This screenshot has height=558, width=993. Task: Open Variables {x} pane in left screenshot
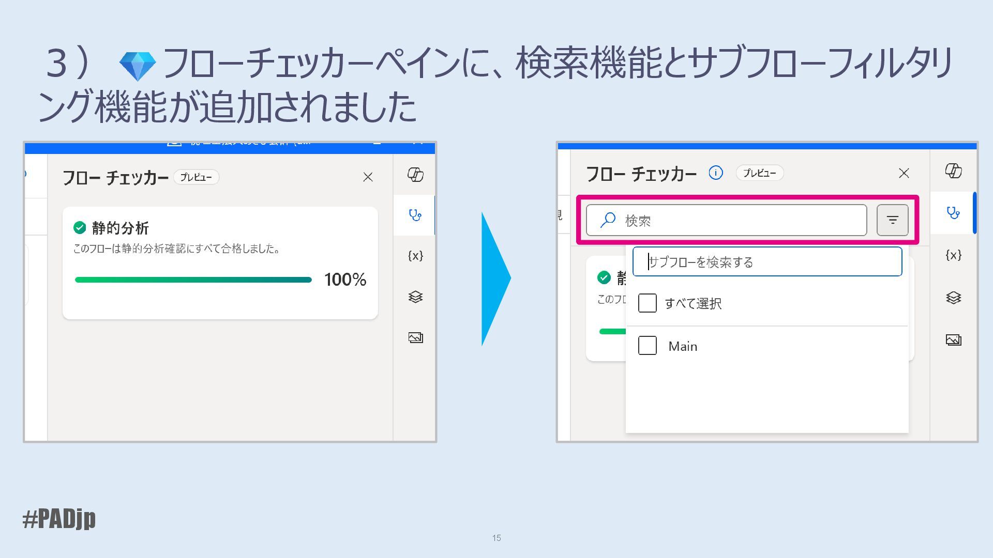tap(415, 256)
